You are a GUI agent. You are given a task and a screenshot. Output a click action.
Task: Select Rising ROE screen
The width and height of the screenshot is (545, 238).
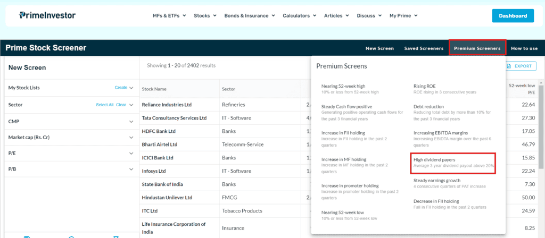pyautogui.click(x=444, y=89)
